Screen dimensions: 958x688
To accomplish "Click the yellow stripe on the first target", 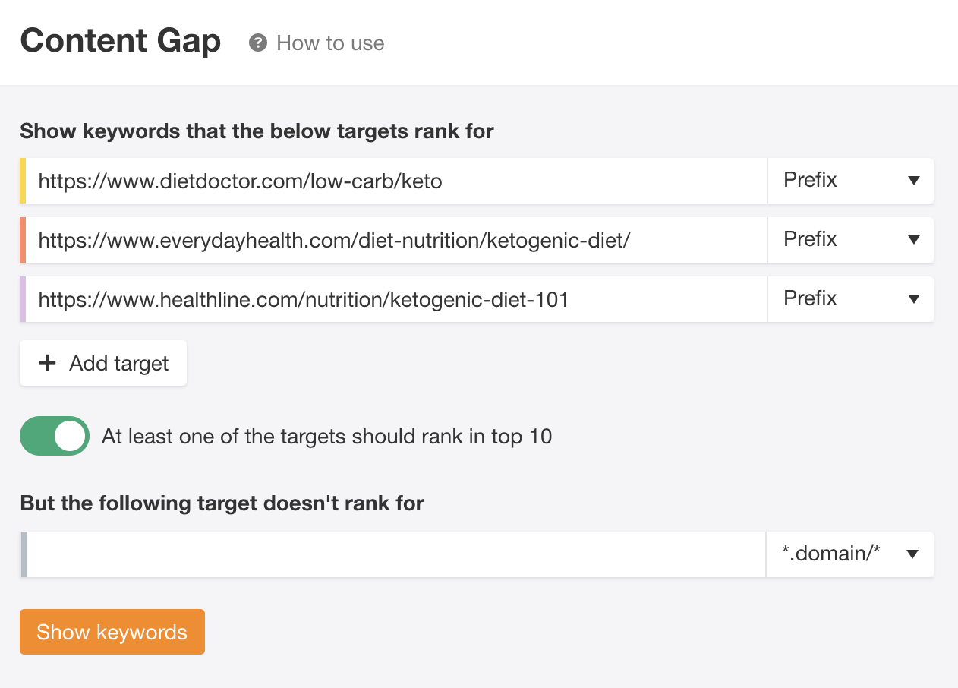I will click(x=22, y=181).
